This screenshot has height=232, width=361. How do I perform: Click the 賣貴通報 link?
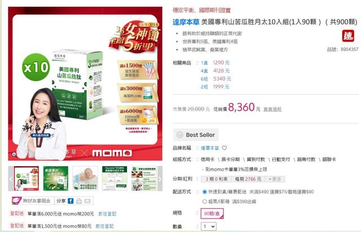(272, 109)
